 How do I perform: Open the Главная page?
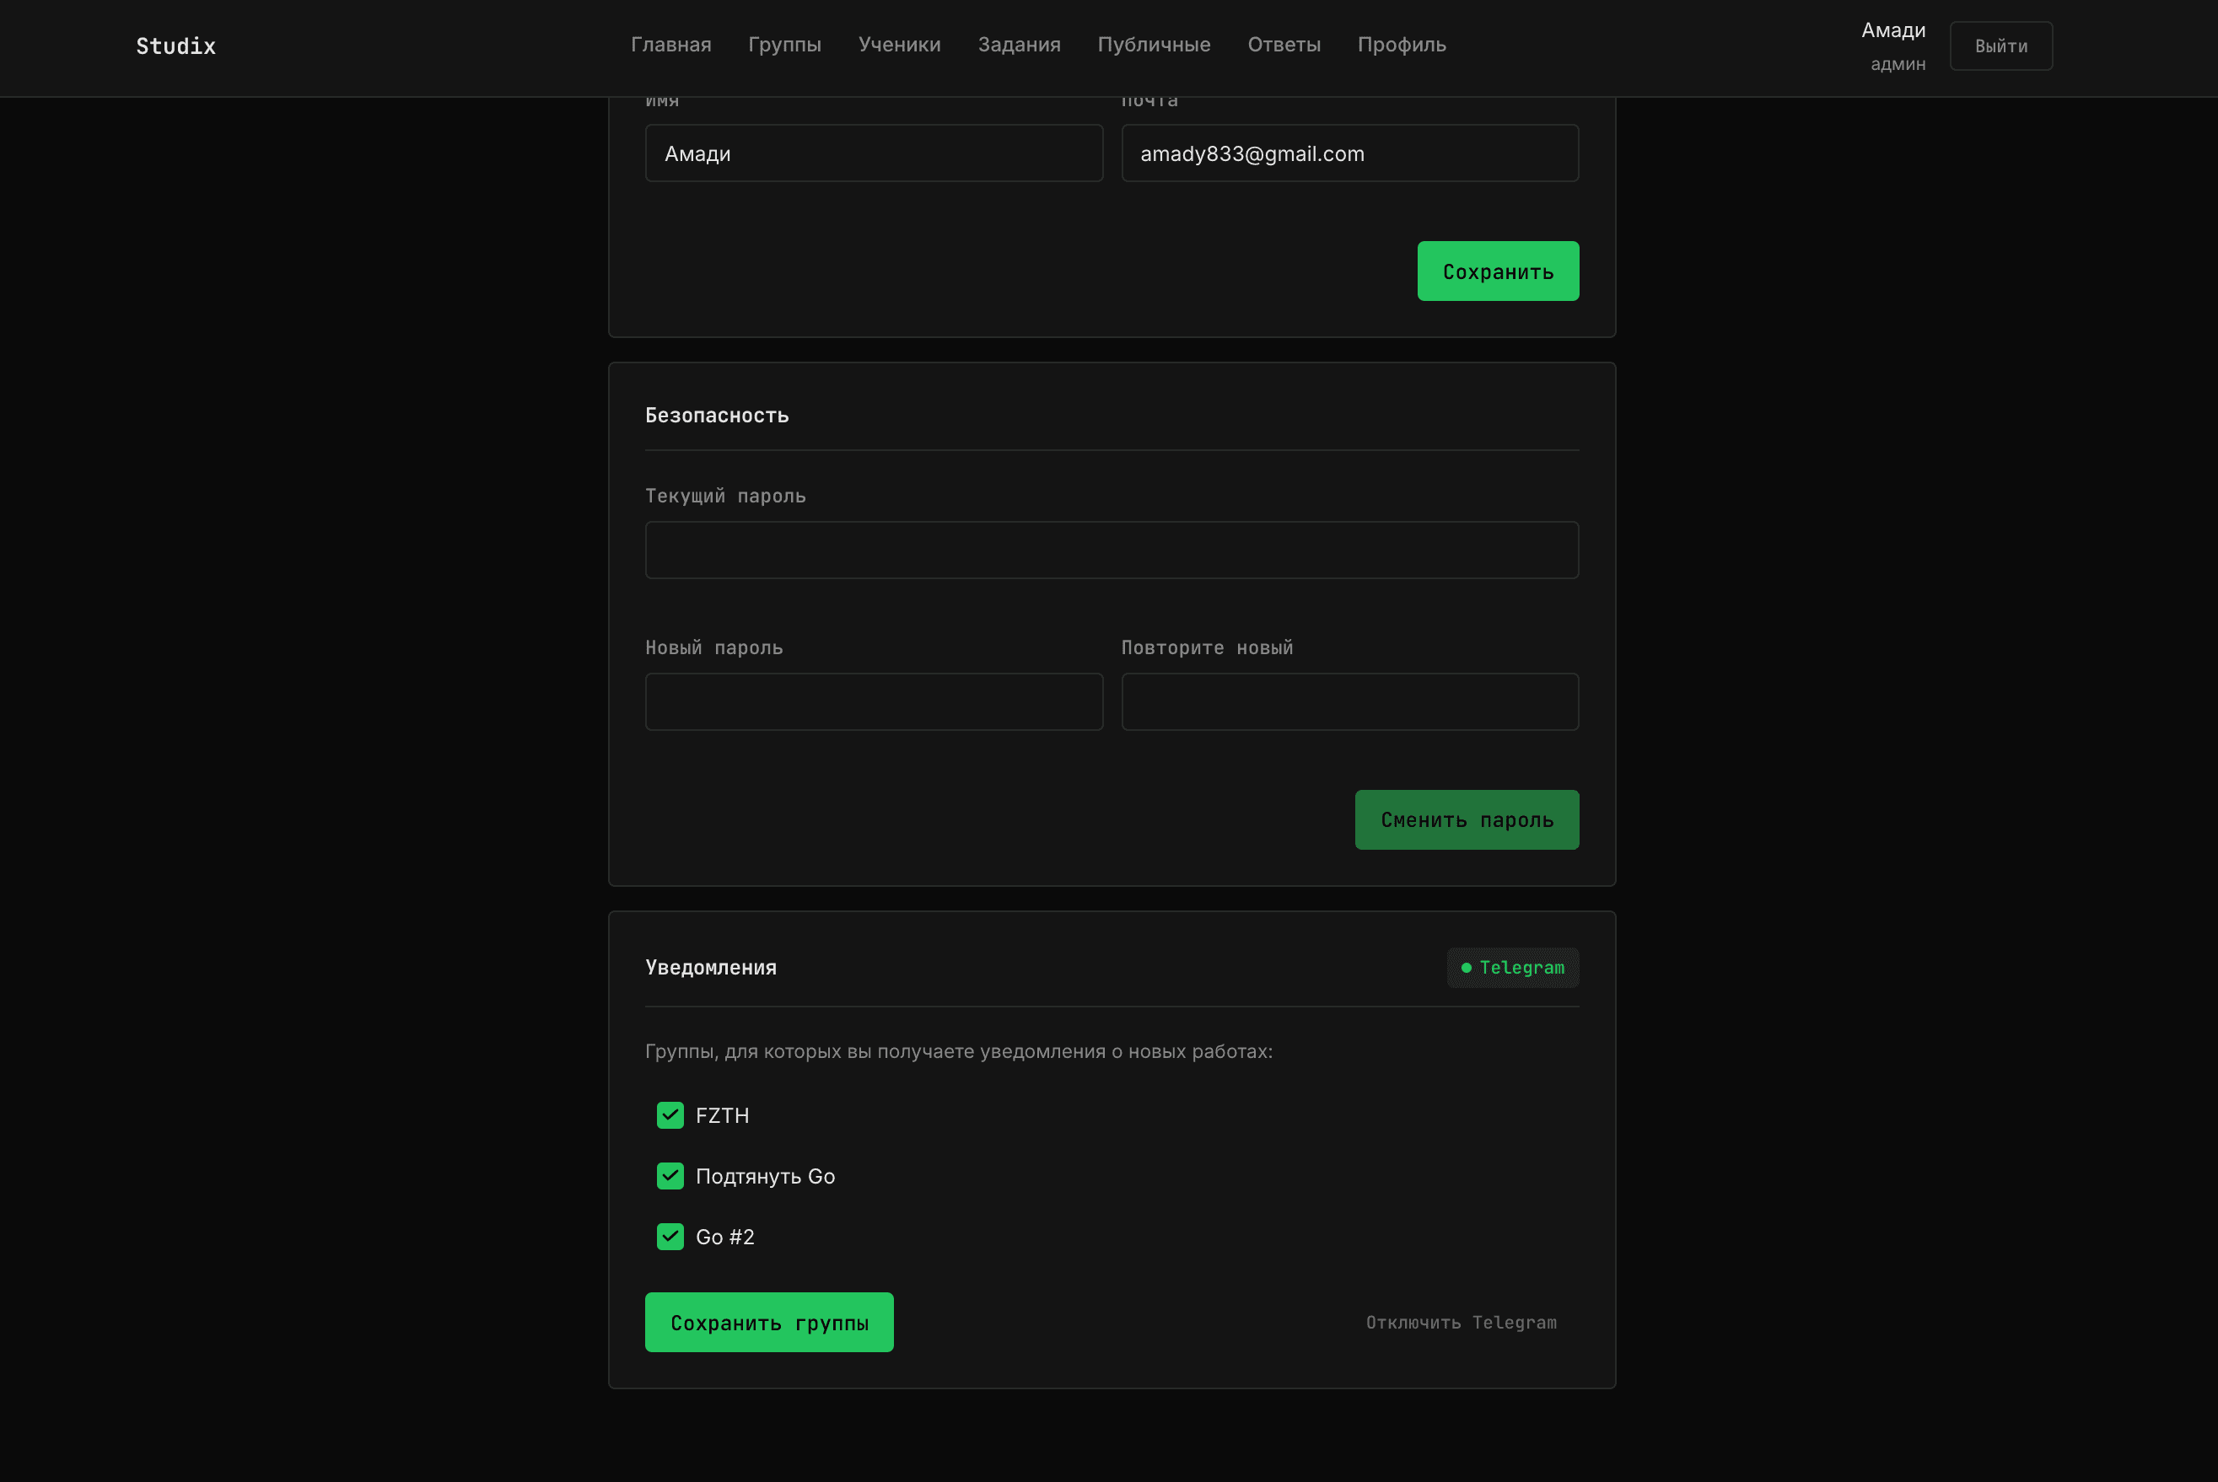(x=670, y=45)
